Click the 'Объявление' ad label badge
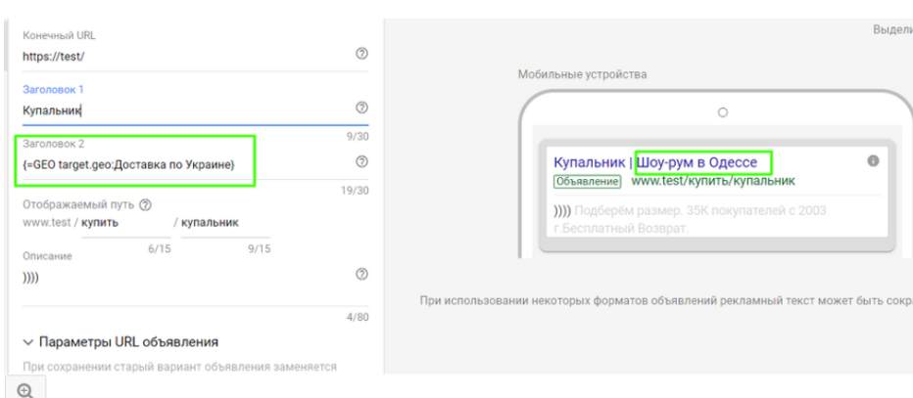913x398 pixels. 588,181
